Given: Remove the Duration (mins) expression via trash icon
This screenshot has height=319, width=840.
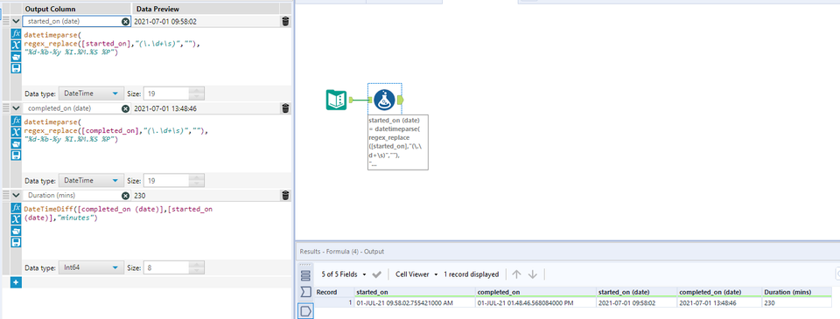Looking at the screenshot, I should click(x=285, y=196).
